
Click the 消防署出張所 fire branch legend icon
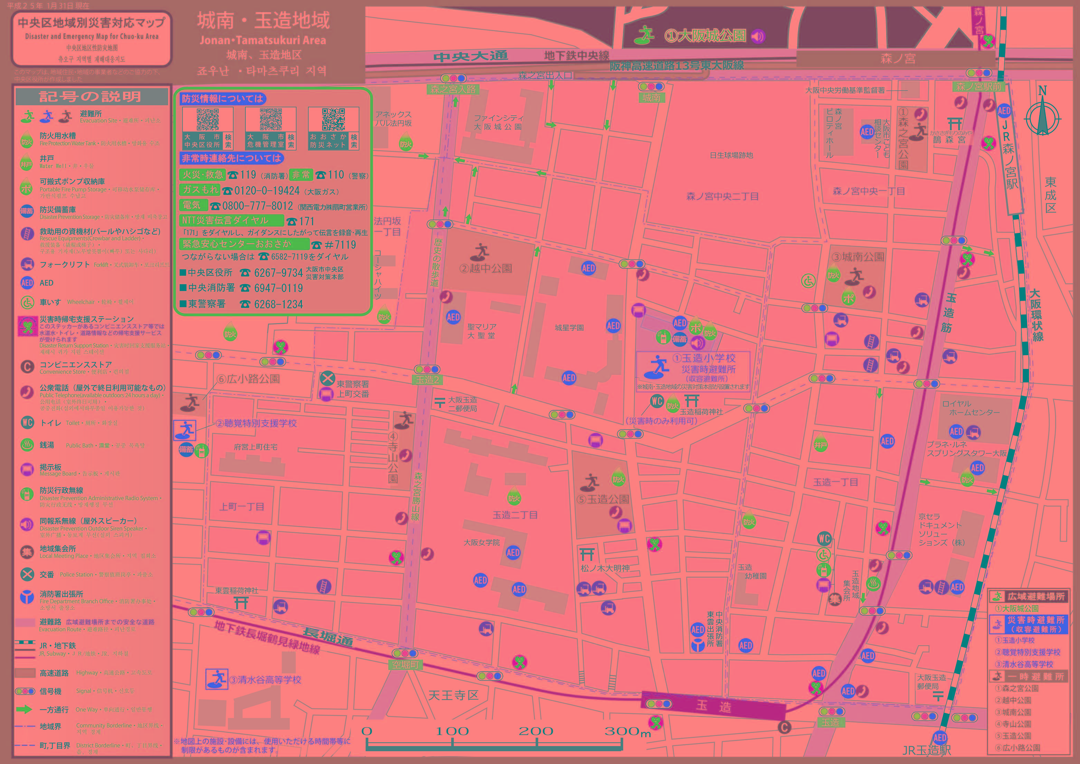click(x=27, y=596)
